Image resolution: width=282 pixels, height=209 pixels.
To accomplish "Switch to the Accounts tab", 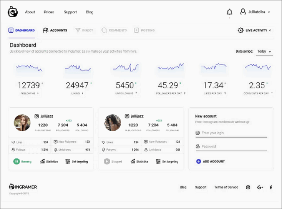I will pyautogui.click(x=55, y=30).
